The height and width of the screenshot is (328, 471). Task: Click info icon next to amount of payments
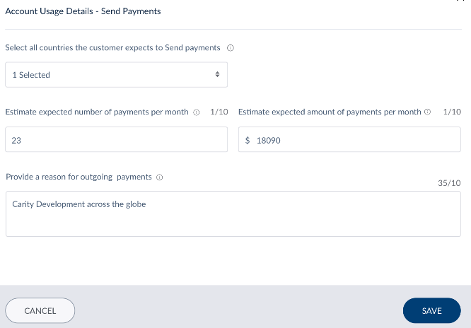point(427,112)
